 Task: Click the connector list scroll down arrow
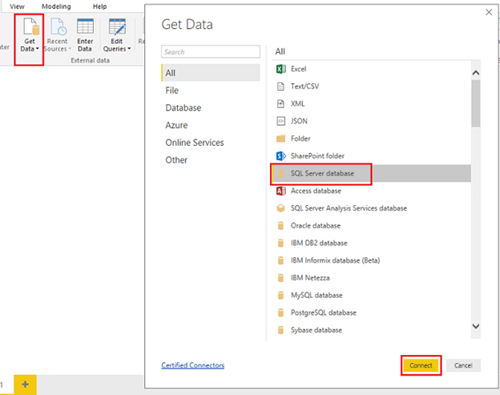coord(476,326)
